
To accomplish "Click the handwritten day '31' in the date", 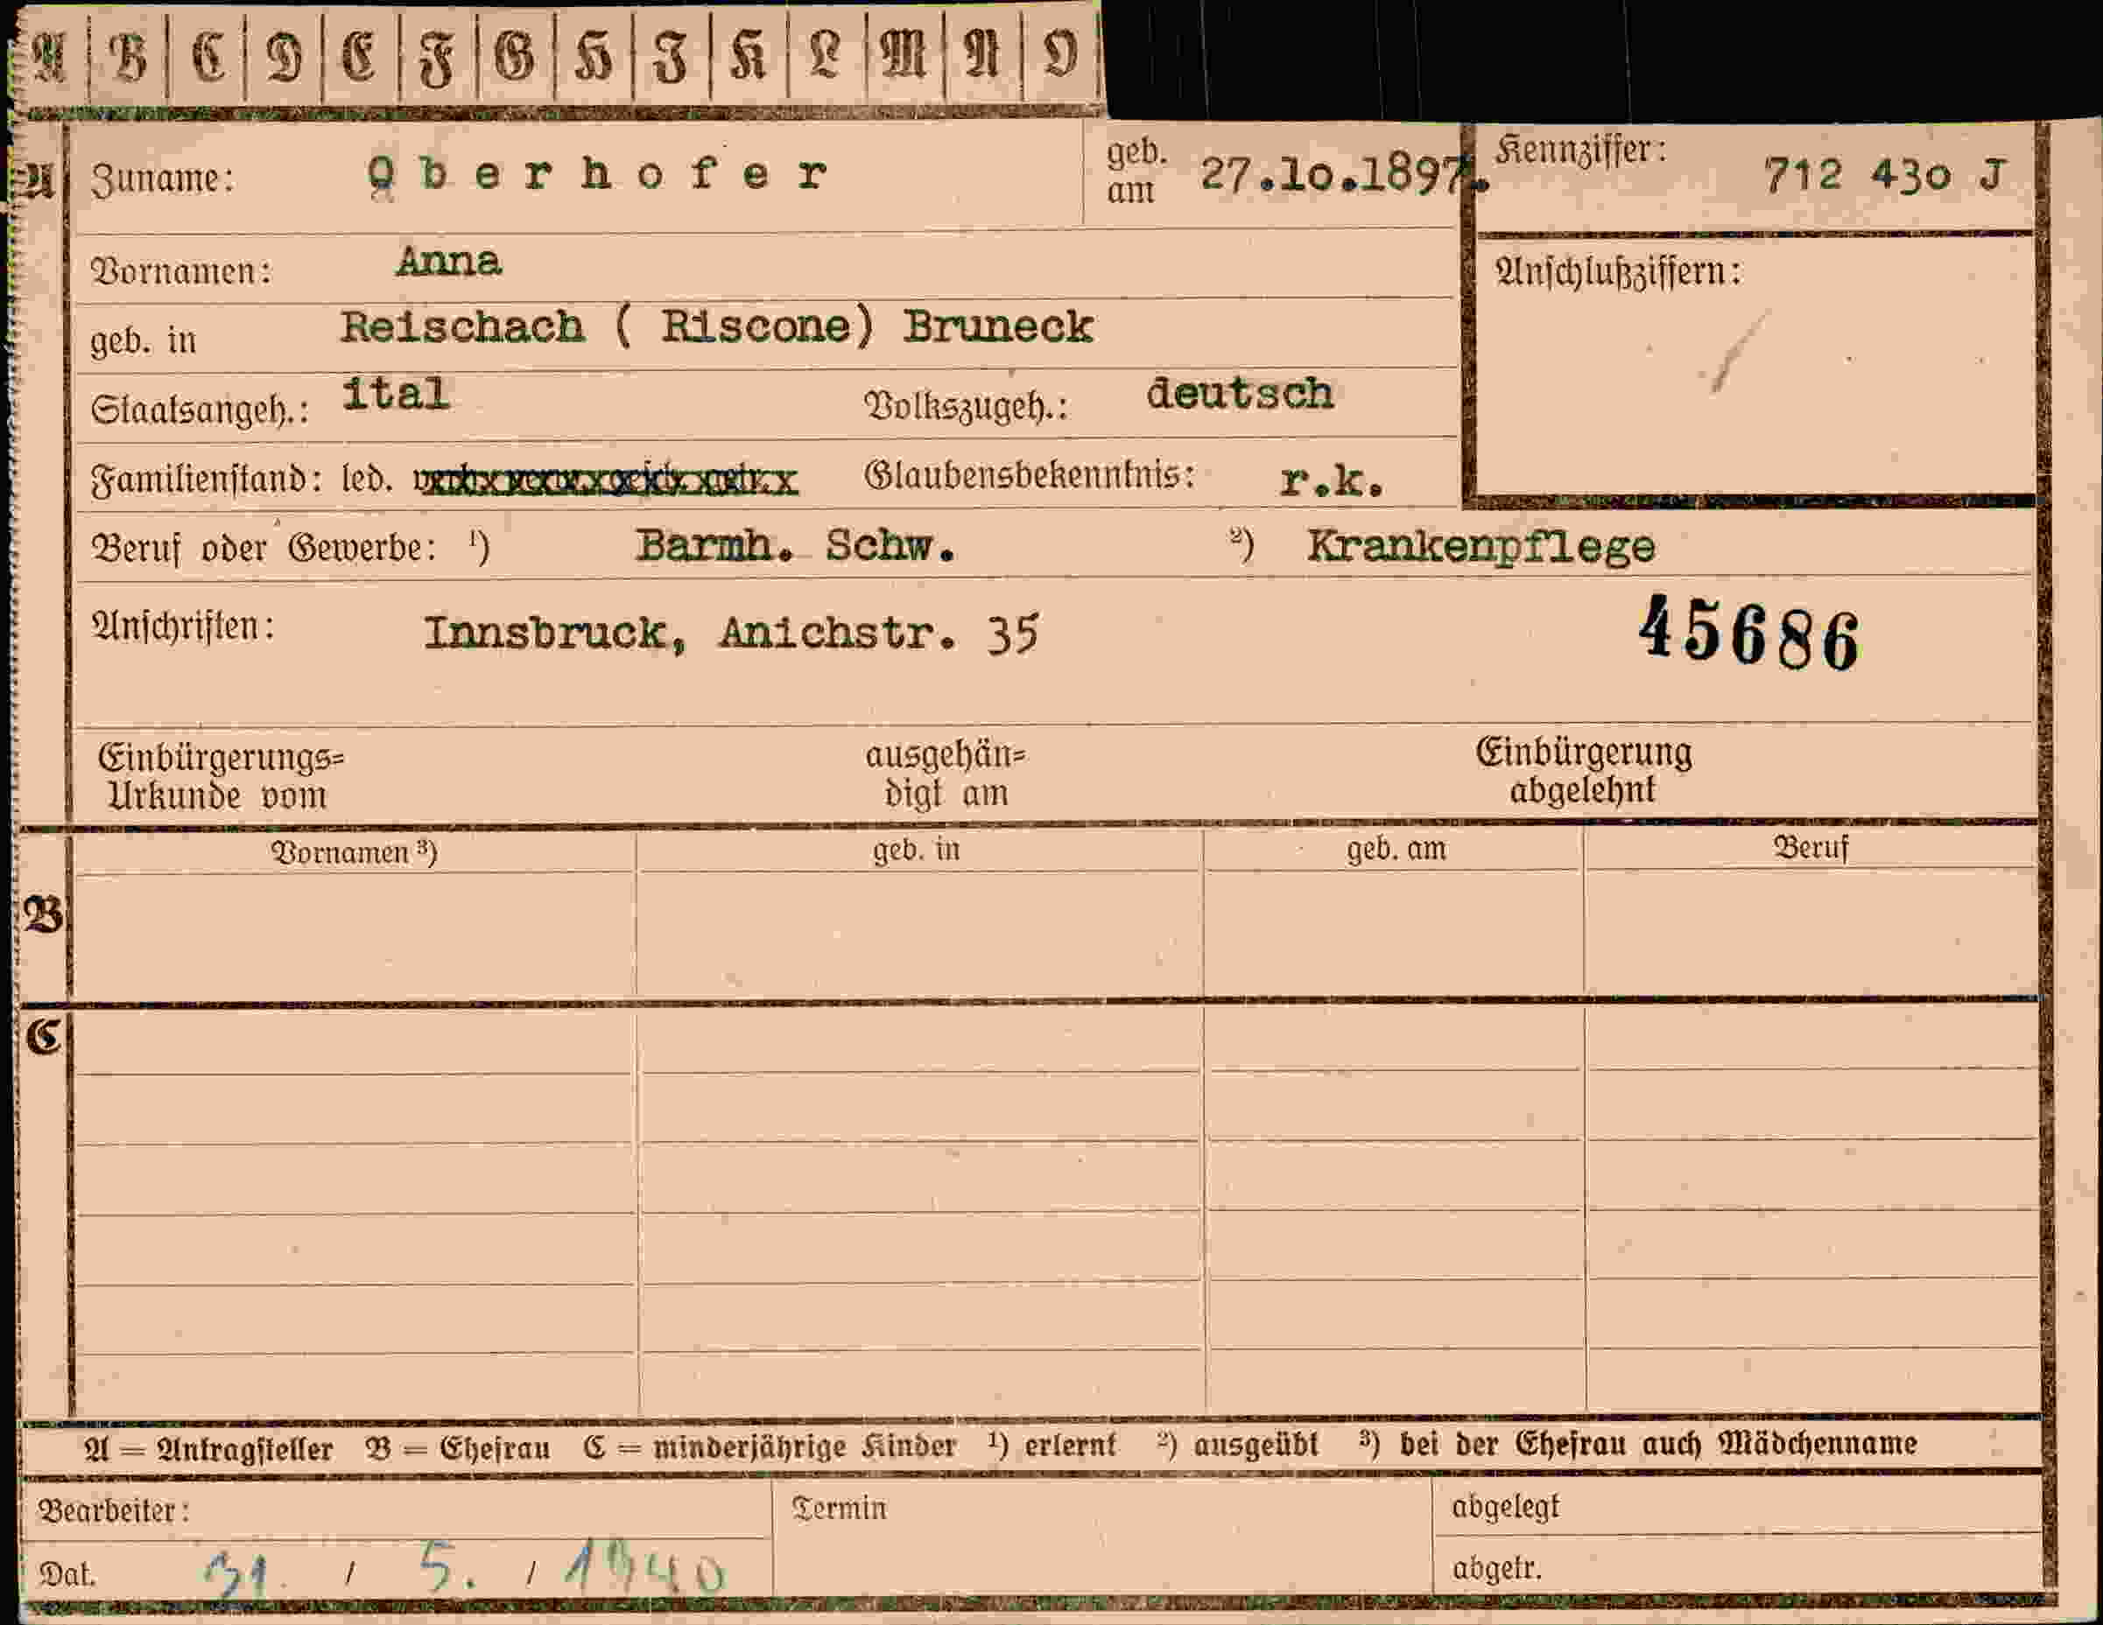I will pos(236,1574).
